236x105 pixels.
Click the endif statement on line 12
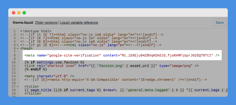pyautogui.click(x=36, y=69)
